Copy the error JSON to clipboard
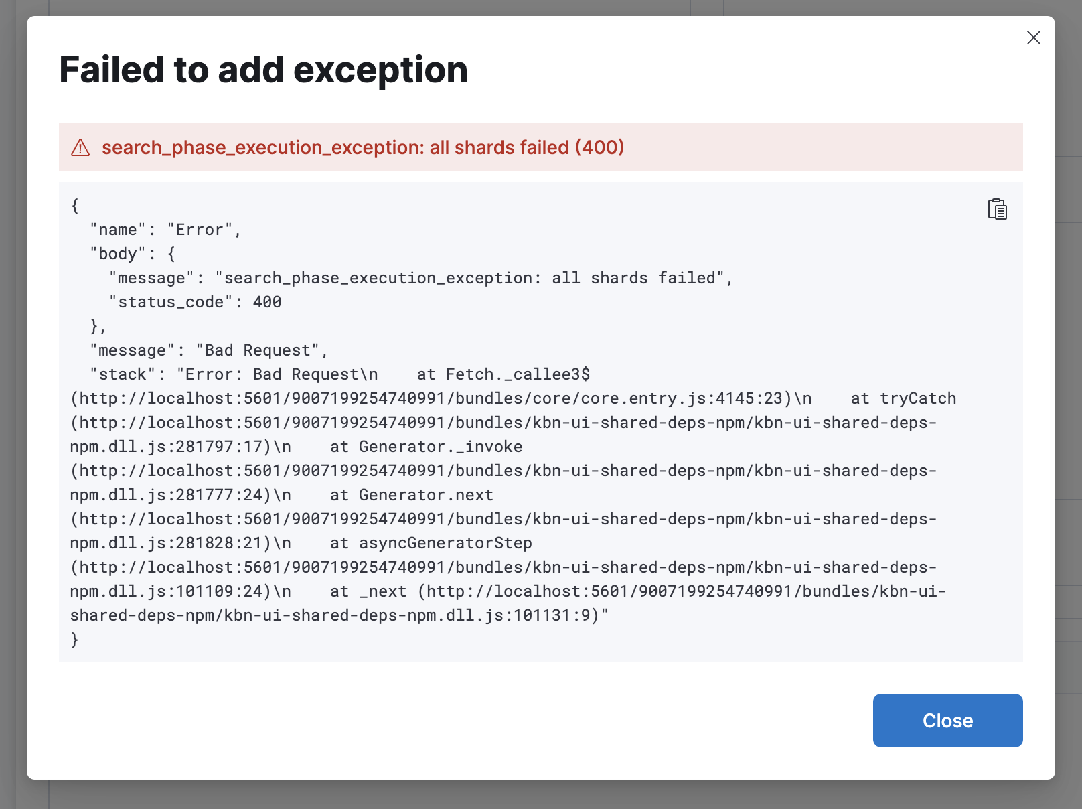1082x809 pixels. click(998, 209)
